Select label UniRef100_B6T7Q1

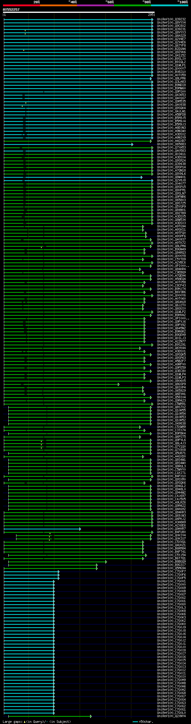click(171, 558)
